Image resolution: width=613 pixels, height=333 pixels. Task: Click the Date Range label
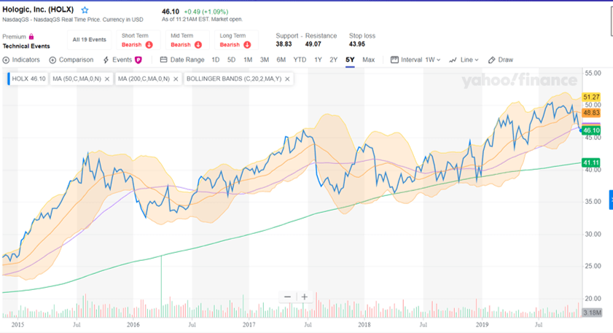click(x=187, y=60)
